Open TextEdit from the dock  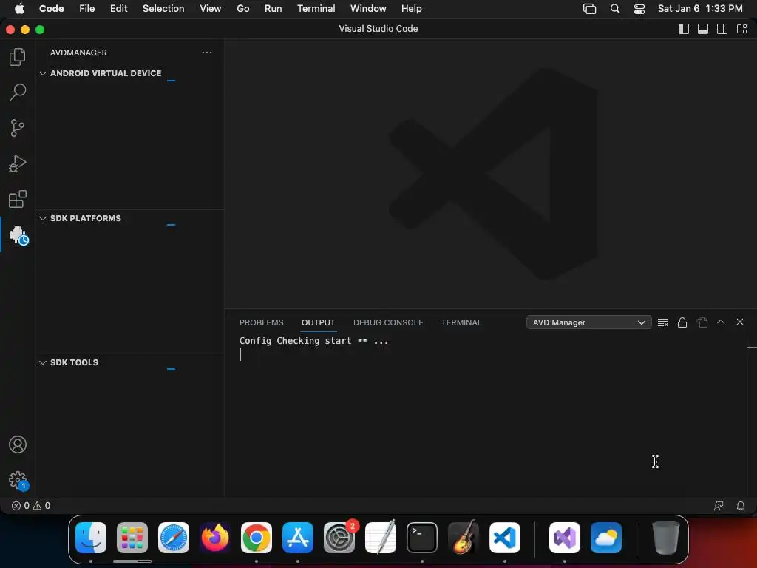[381, 537]
